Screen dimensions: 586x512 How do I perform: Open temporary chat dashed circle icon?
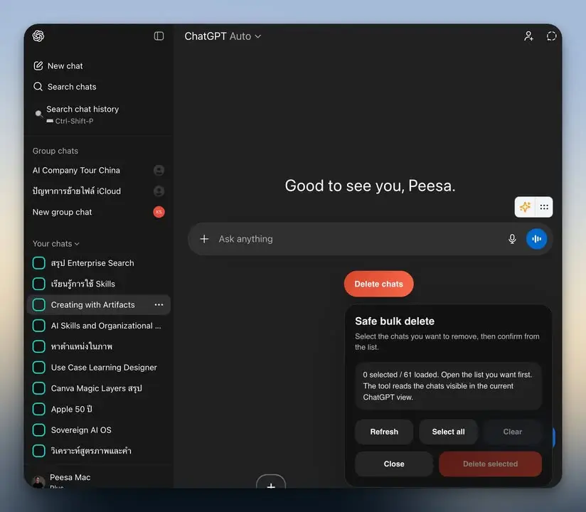[x=551, y=36]
